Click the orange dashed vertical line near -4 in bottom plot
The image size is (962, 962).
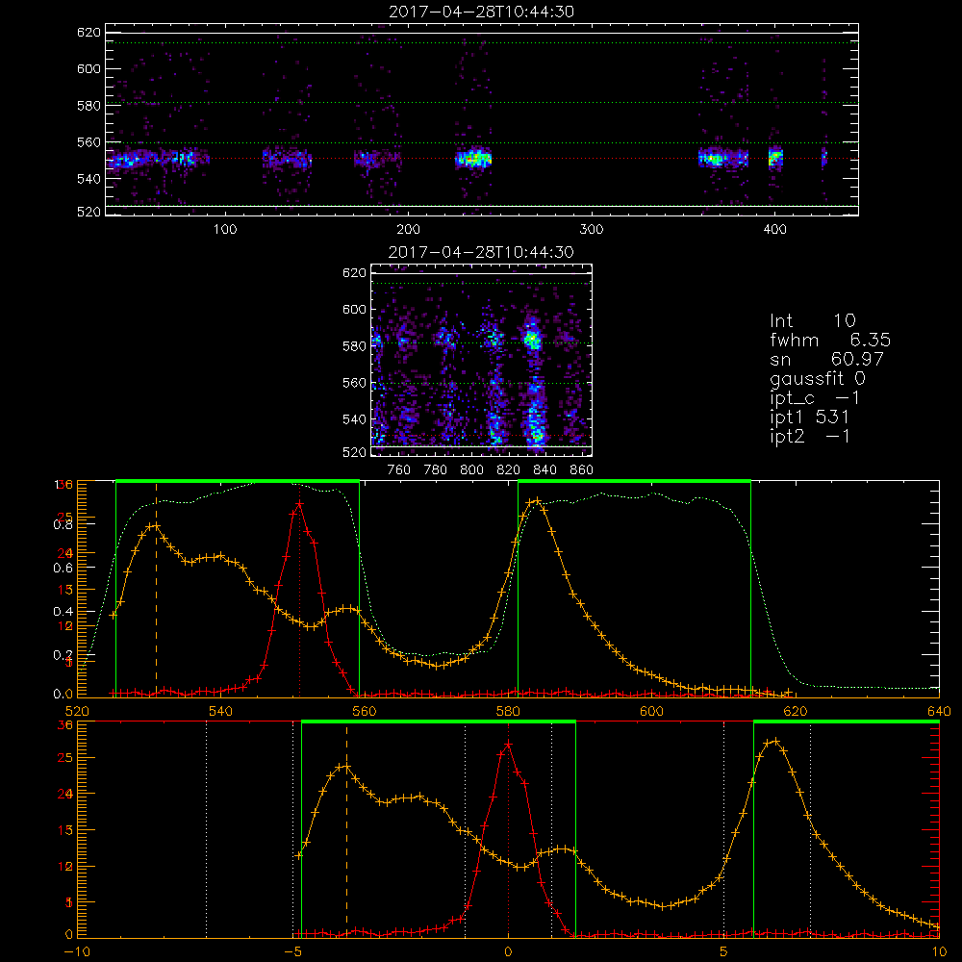346,830
